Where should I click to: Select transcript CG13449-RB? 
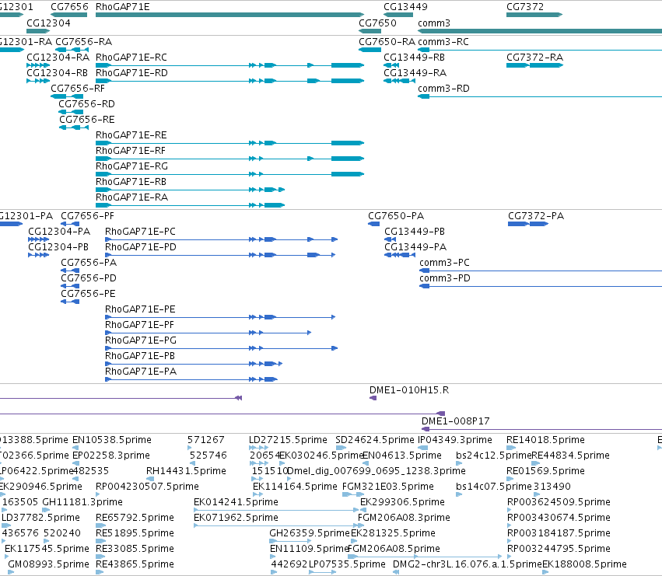tap(391, 65)
